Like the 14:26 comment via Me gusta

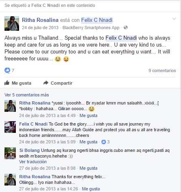tap(91, 189)
